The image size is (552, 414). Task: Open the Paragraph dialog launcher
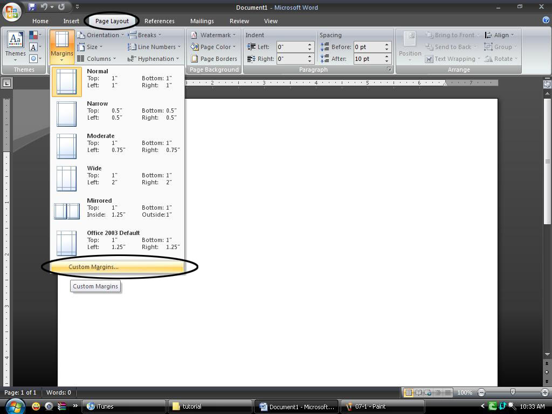click(x=389, y=70)
